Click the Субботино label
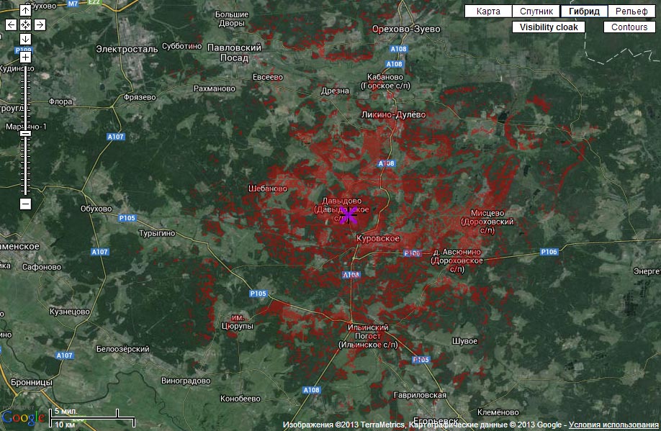The height and width of the screenshot is (431, 661). click(181, 46)
